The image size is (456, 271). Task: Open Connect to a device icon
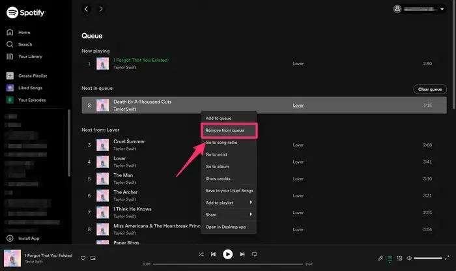point(399,258)
